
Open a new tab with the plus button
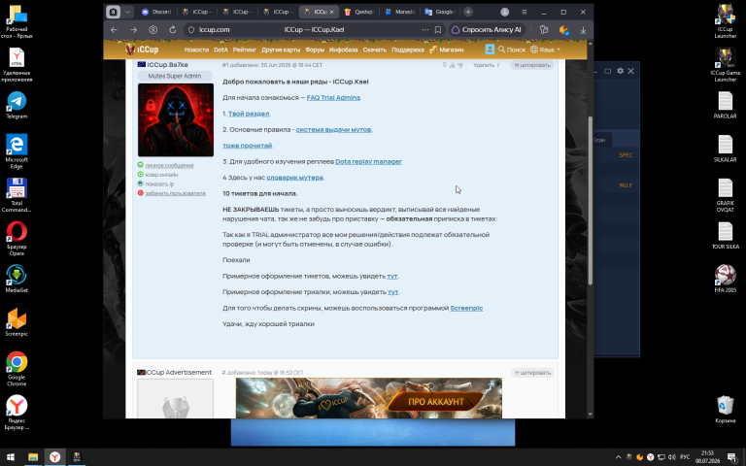tap(468, 12)
